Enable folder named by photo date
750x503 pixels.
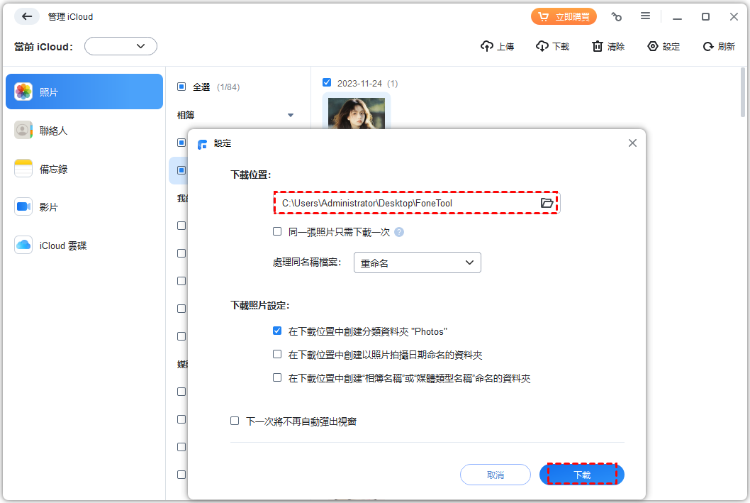pyautogui.click(x=277, y=354)
